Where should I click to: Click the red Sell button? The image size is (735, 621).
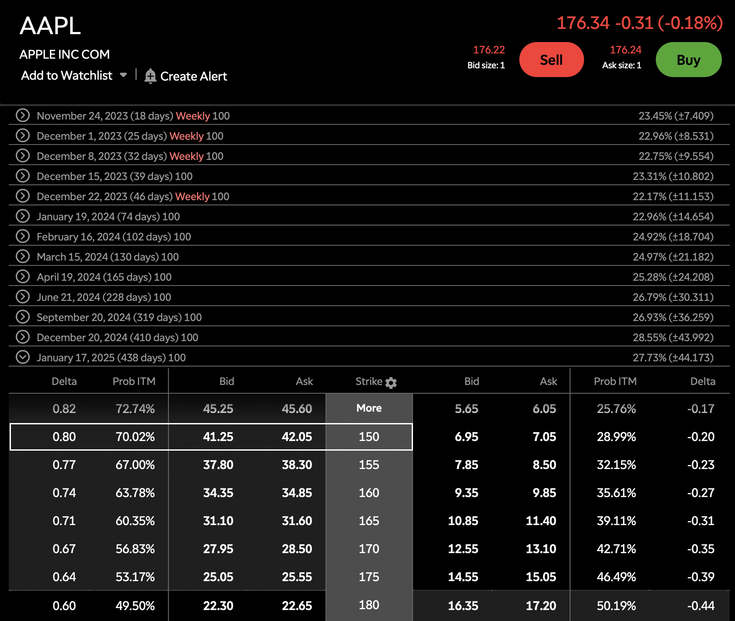coord(551,60)
